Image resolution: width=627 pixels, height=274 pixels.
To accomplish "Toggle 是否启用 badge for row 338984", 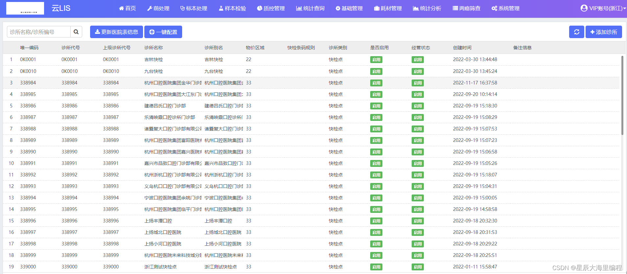I will coord(376,83).
